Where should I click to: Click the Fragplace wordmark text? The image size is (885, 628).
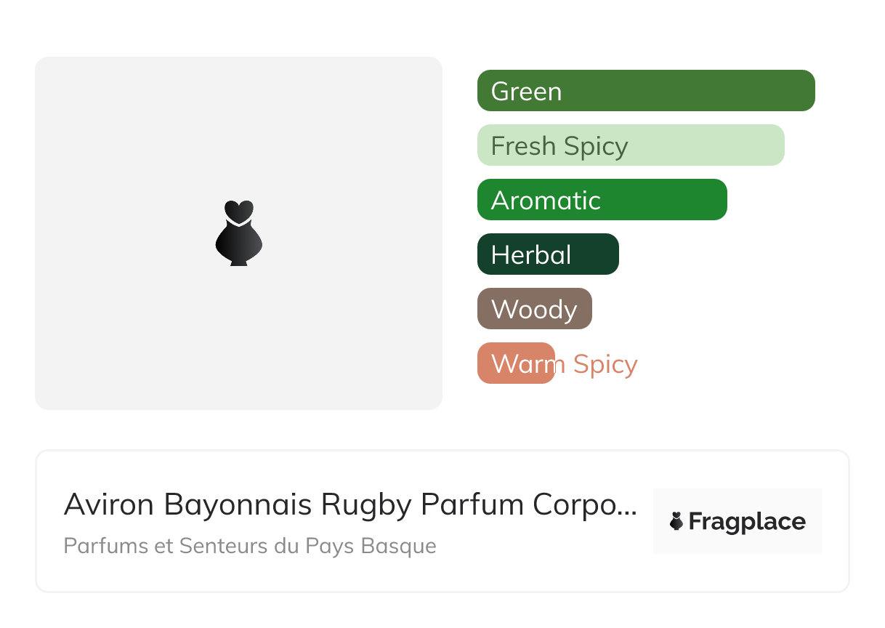(x=746, y=522)
